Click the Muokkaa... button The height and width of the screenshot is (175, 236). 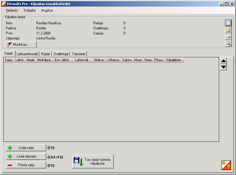(21, 44)
